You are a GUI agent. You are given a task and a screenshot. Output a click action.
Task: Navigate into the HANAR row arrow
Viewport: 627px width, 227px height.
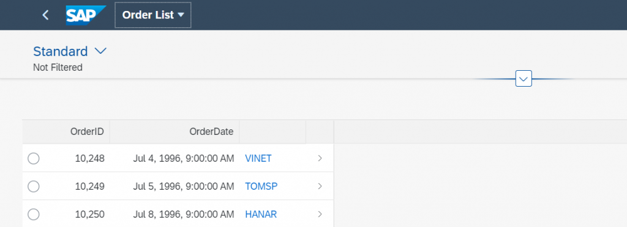coord(320,214)
